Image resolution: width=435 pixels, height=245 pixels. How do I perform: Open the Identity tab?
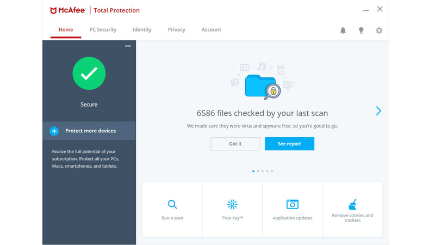click(x=142, y=30)
